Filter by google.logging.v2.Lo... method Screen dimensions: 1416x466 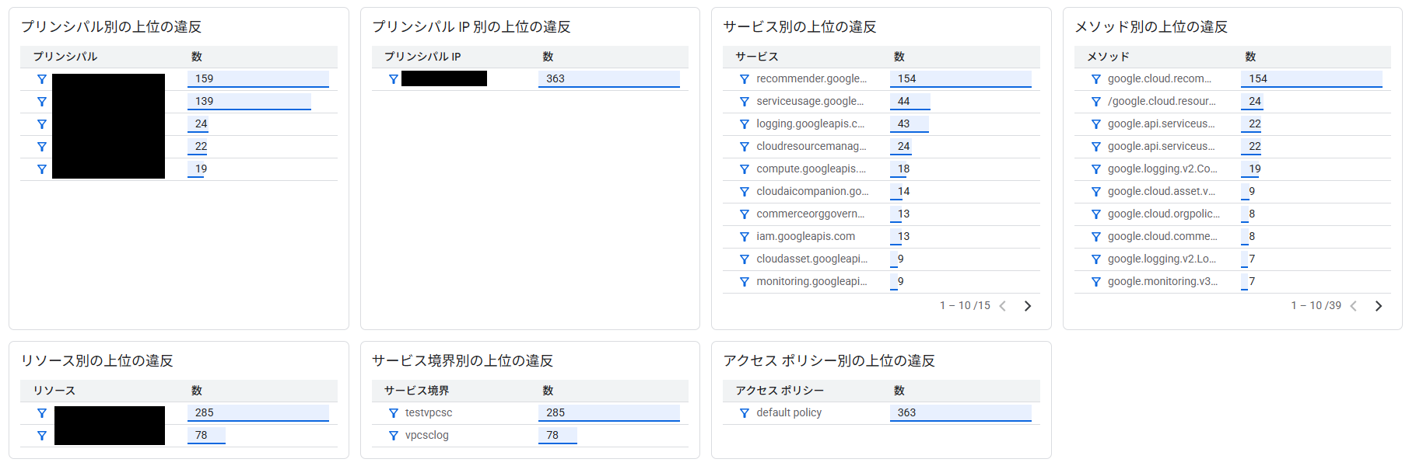pos(1096,259)
